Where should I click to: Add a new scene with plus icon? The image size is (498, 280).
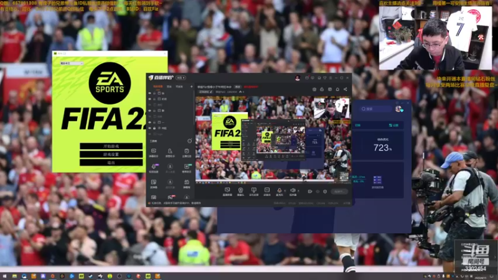click(x=191, y=86)
